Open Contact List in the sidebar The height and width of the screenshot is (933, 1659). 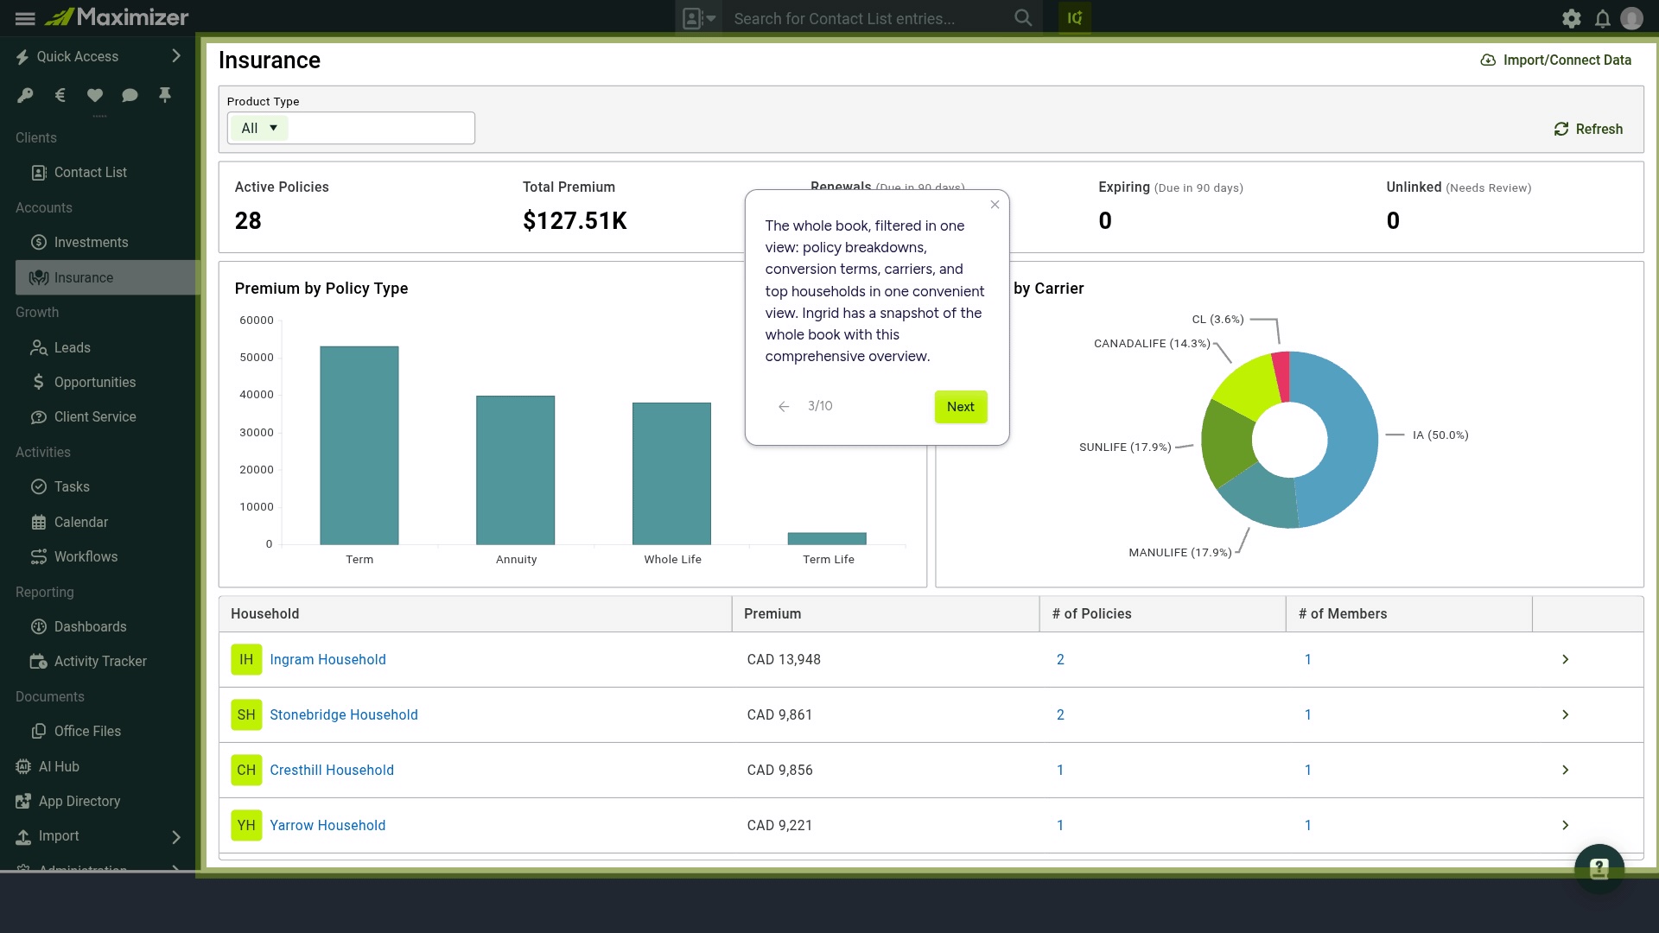(90, 172)
